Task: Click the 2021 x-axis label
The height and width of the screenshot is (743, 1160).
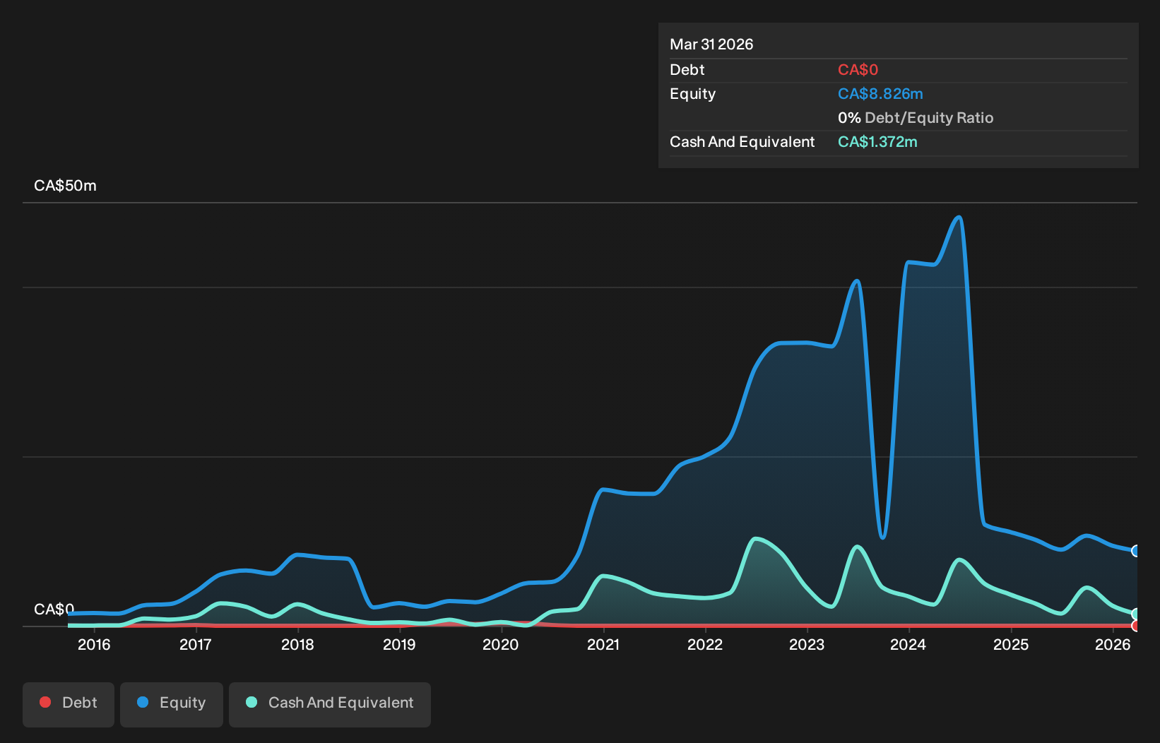Action: coord(603,644)
